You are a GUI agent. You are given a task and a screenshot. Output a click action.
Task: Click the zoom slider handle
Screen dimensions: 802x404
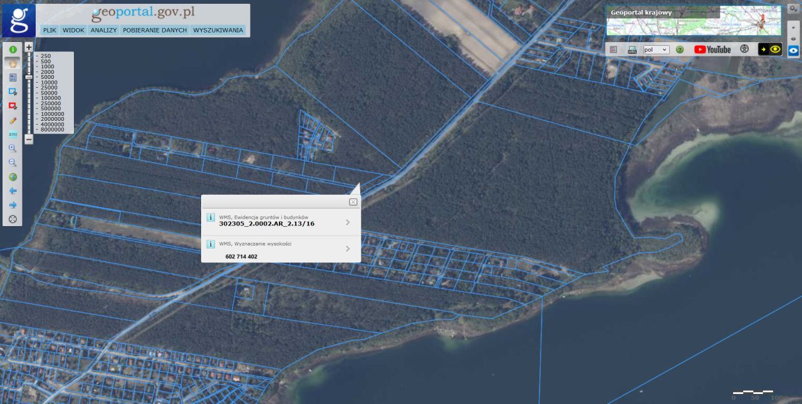29,76
